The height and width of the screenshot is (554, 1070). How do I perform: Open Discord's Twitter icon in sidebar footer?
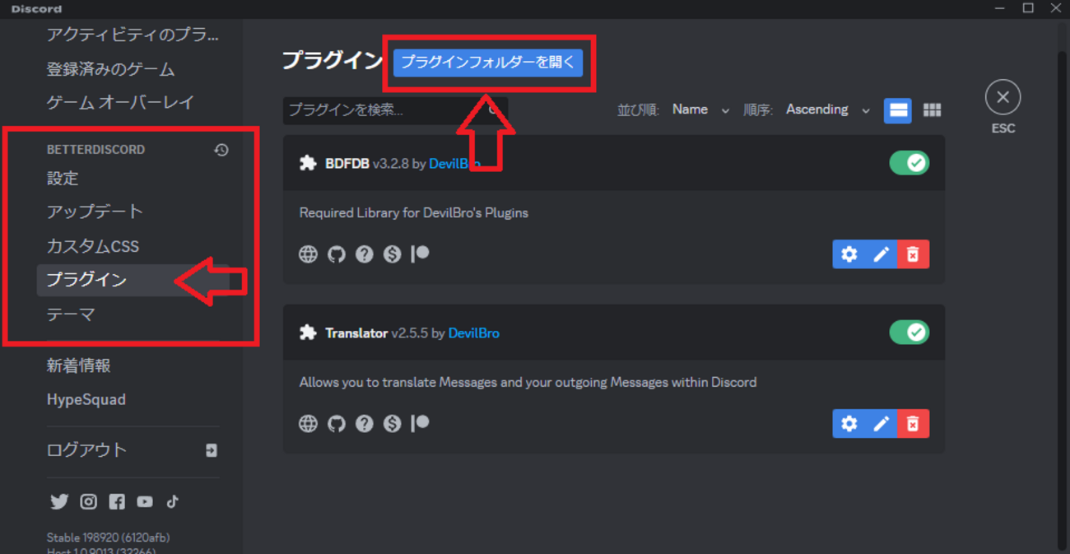(x=59, y=501)
